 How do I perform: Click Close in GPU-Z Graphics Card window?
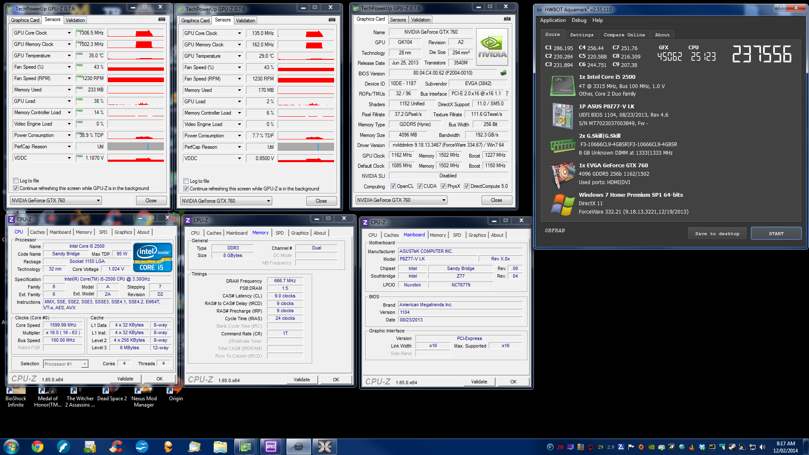pos(496,200)
